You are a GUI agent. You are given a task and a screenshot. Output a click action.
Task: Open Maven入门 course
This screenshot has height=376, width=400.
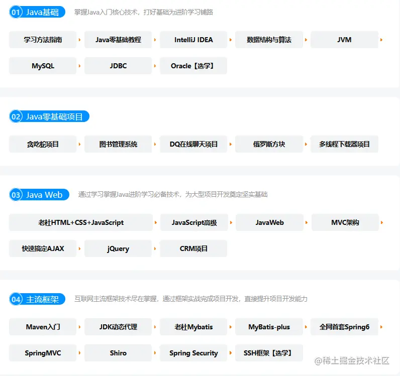pos(43,327)
